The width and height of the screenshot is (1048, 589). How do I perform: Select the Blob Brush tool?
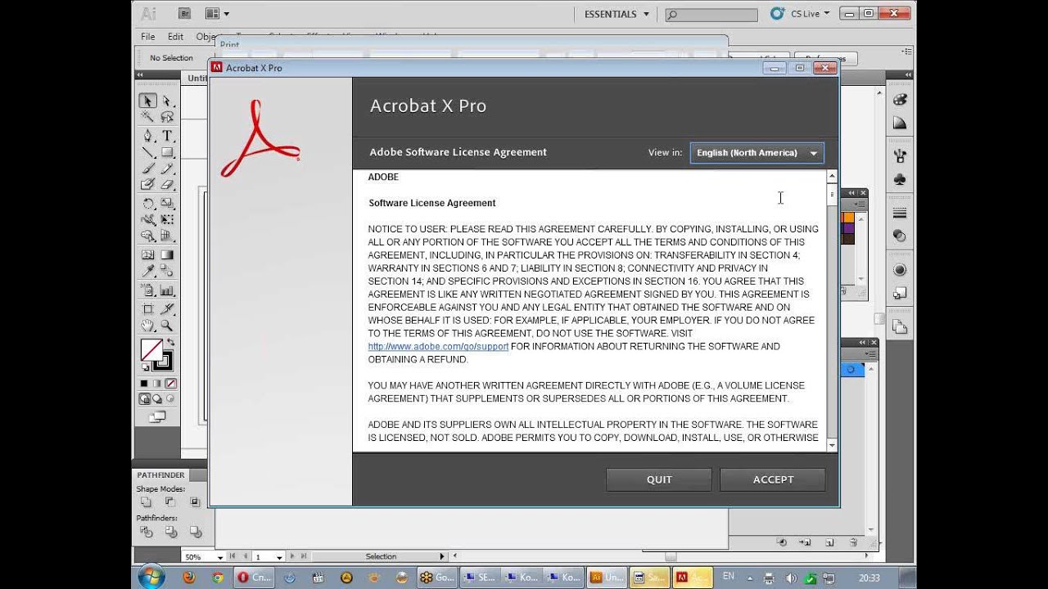tap(147, 185)
